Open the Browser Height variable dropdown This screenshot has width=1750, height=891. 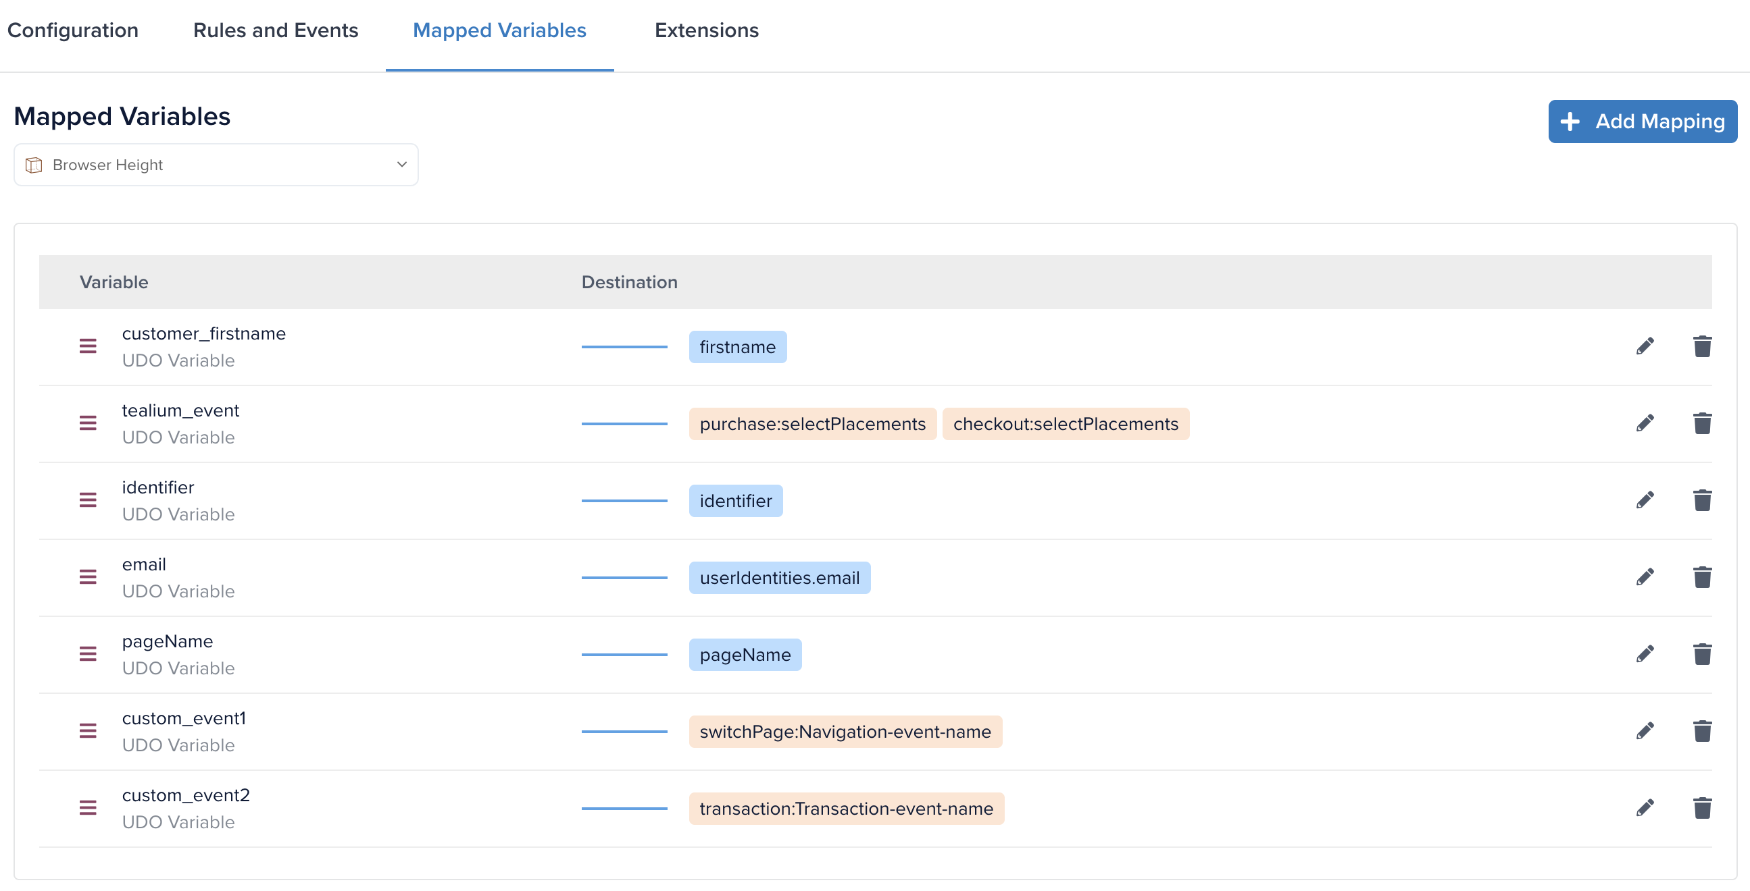(x=216, y=165)
